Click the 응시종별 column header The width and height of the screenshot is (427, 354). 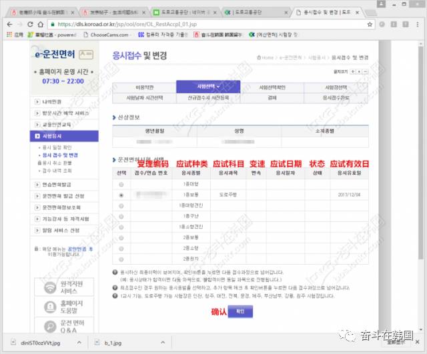click(x=191, y=173)
